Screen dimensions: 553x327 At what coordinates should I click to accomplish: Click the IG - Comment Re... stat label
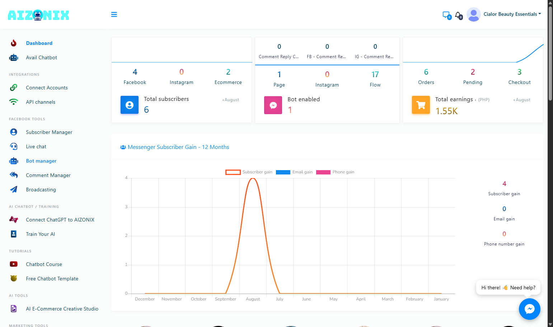click(374, 57)
